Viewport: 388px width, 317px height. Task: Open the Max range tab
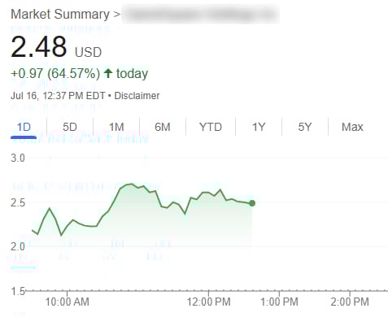pyautogui.click(x=352, y=127)
